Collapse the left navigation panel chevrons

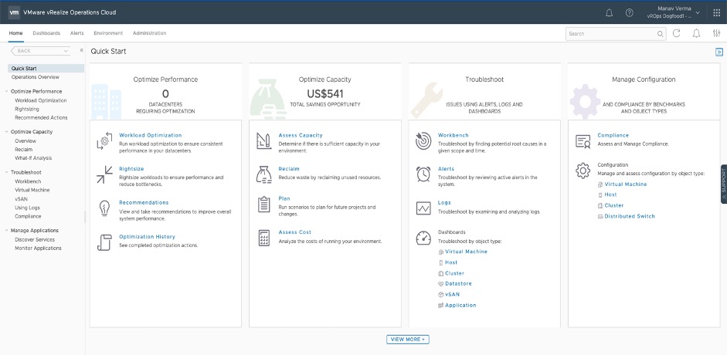click(x=82, y=50)
